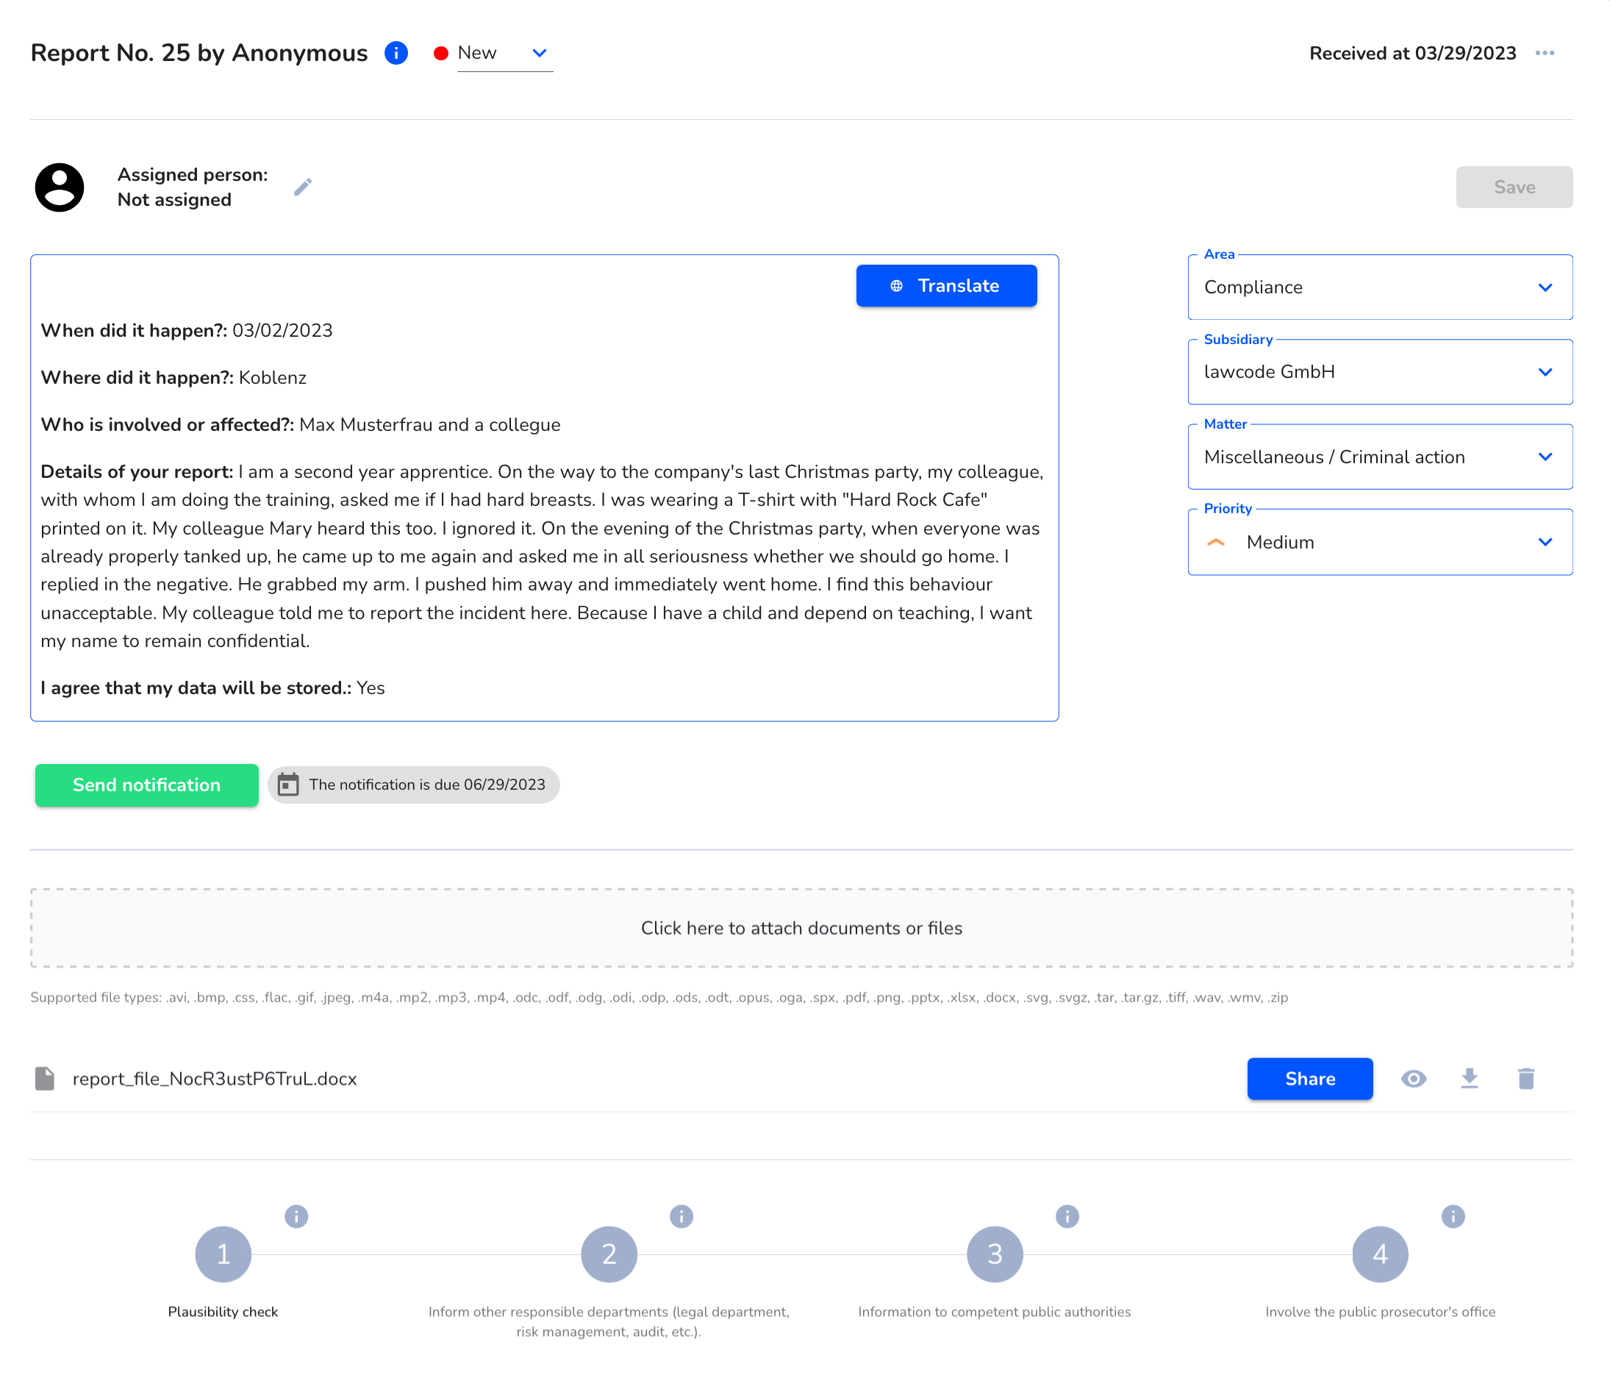Click the delete icon for report file
1610x1375 pixels.
(1527, 1079)
